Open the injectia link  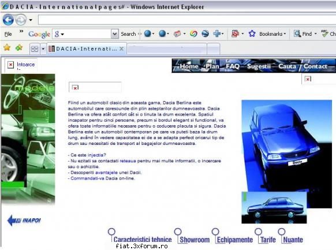pyautogui.click(x=96, y=155)
